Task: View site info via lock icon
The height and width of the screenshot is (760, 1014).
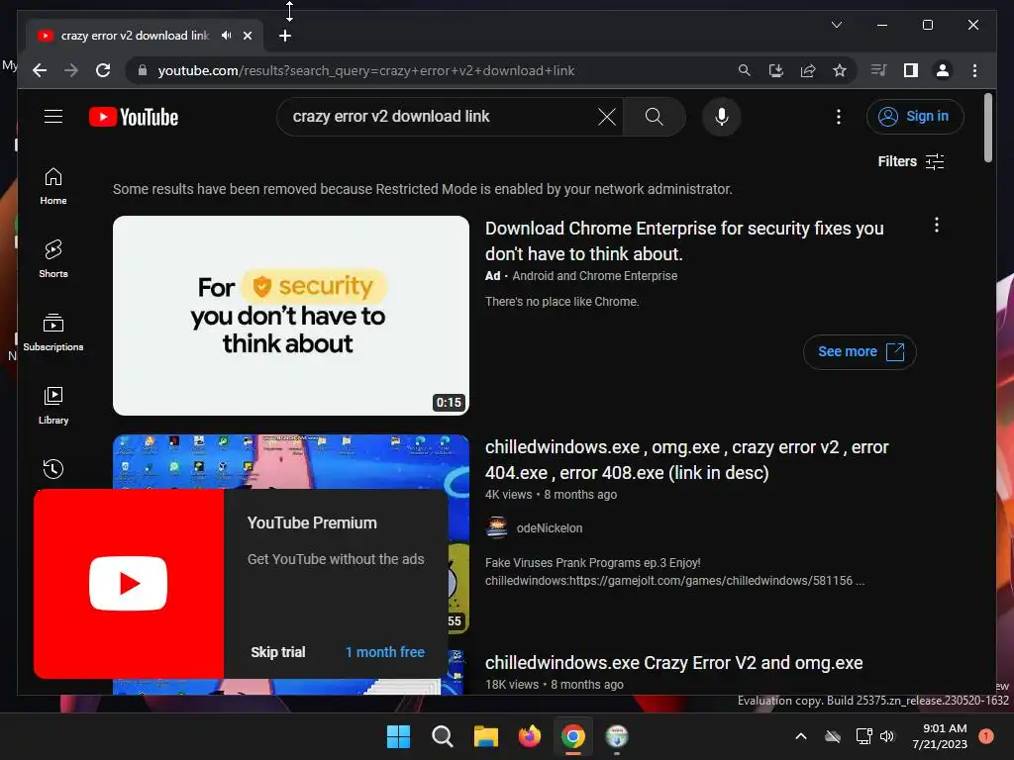Action: tap(143, 70)
